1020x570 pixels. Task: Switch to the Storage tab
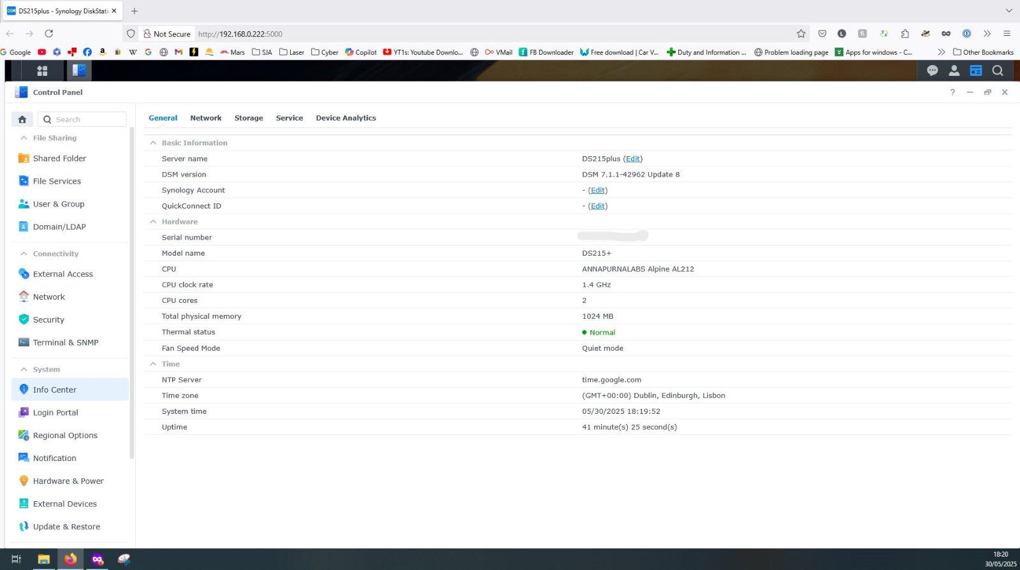point(249,118)
